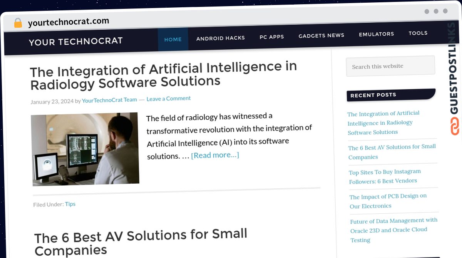
Task: Open the 6 Best AV Solutions headline
Action: click(141, 242)
